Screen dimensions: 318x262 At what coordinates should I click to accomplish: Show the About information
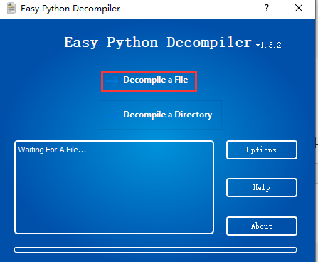point(262,226)
